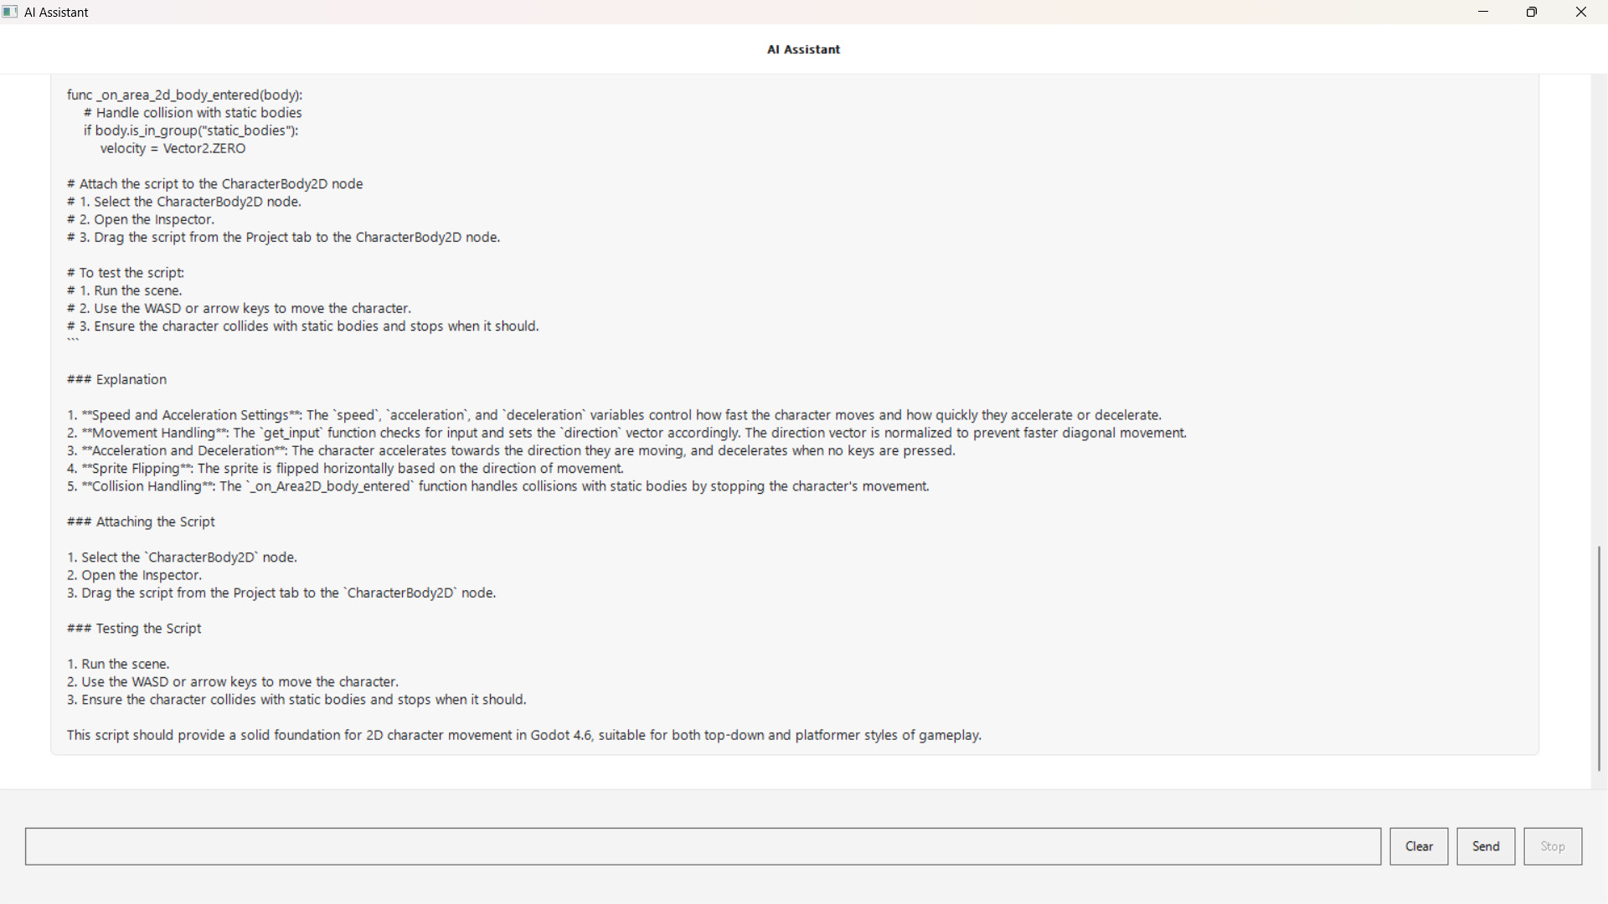1608x904 pixels.
Task: Click the greyed-out Stop button
Action: click(x=1553, y=846)
